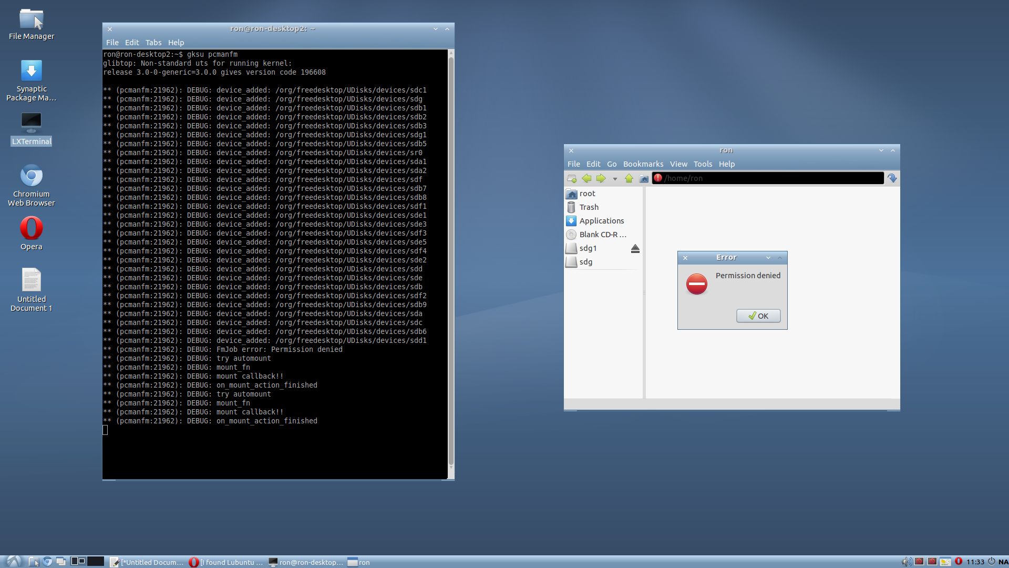This screenshot has height=568, width=1009.
Task: Select Trash in the places sidebar
Action: pyautogui.click(x=589, y=207)
